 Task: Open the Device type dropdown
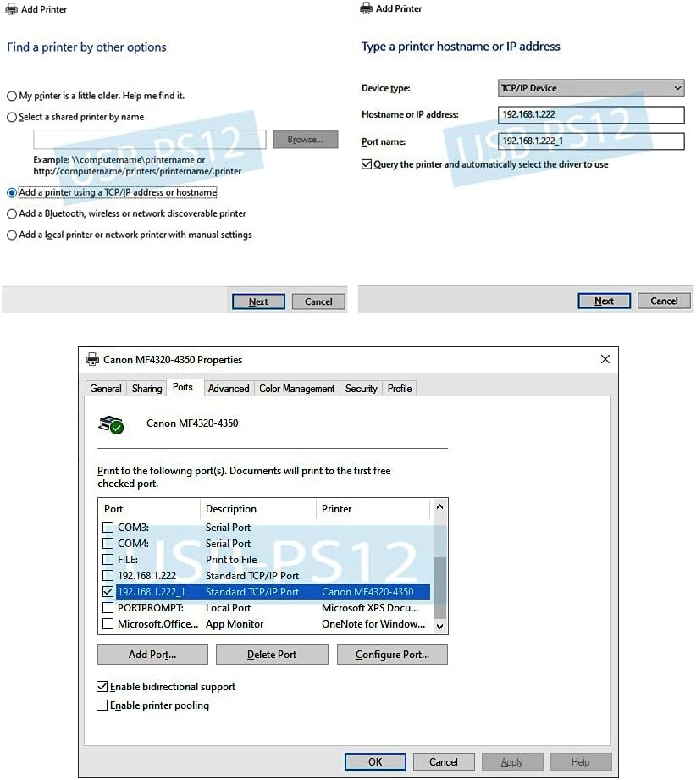click(591, 88)
